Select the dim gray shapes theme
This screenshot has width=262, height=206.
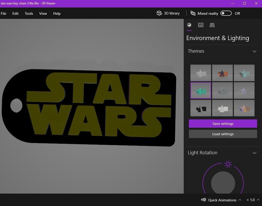222,90
